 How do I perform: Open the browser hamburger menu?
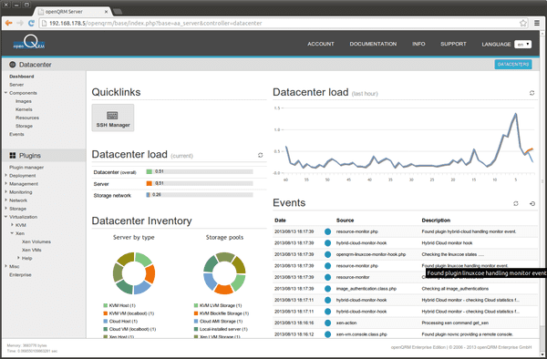(x=537, y=24)
